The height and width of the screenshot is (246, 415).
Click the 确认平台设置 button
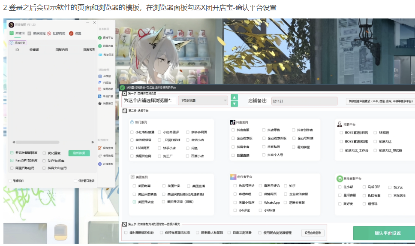pos(384,233)
